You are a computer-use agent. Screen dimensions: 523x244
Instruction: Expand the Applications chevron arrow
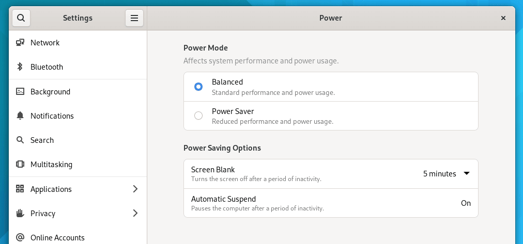(x=135, y=189)
